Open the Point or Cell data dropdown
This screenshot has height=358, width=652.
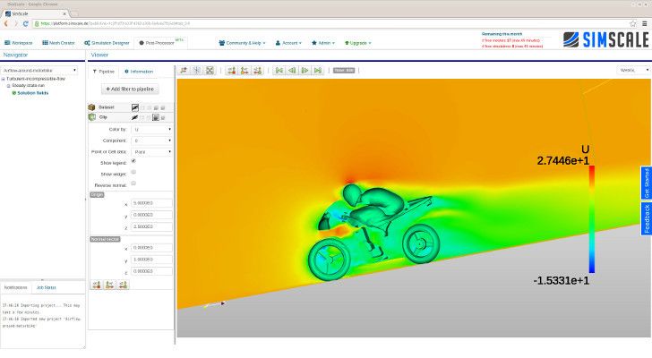pyautogui.click(x=151, y=152)
